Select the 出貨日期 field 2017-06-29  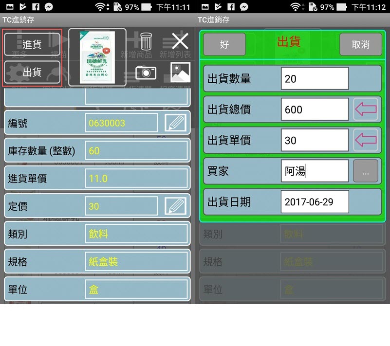tap(315, 202)
